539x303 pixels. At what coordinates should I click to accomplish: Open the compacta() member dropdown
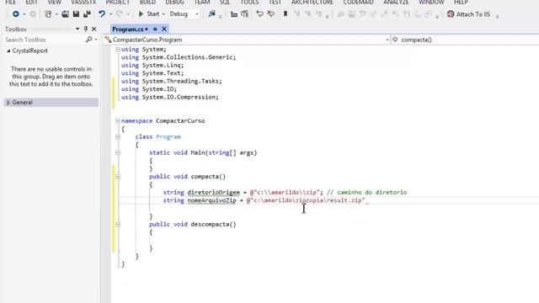coord(466,40)
